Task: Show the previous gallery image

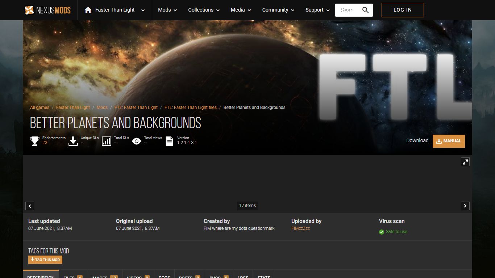Action: [x=30, y=206]
